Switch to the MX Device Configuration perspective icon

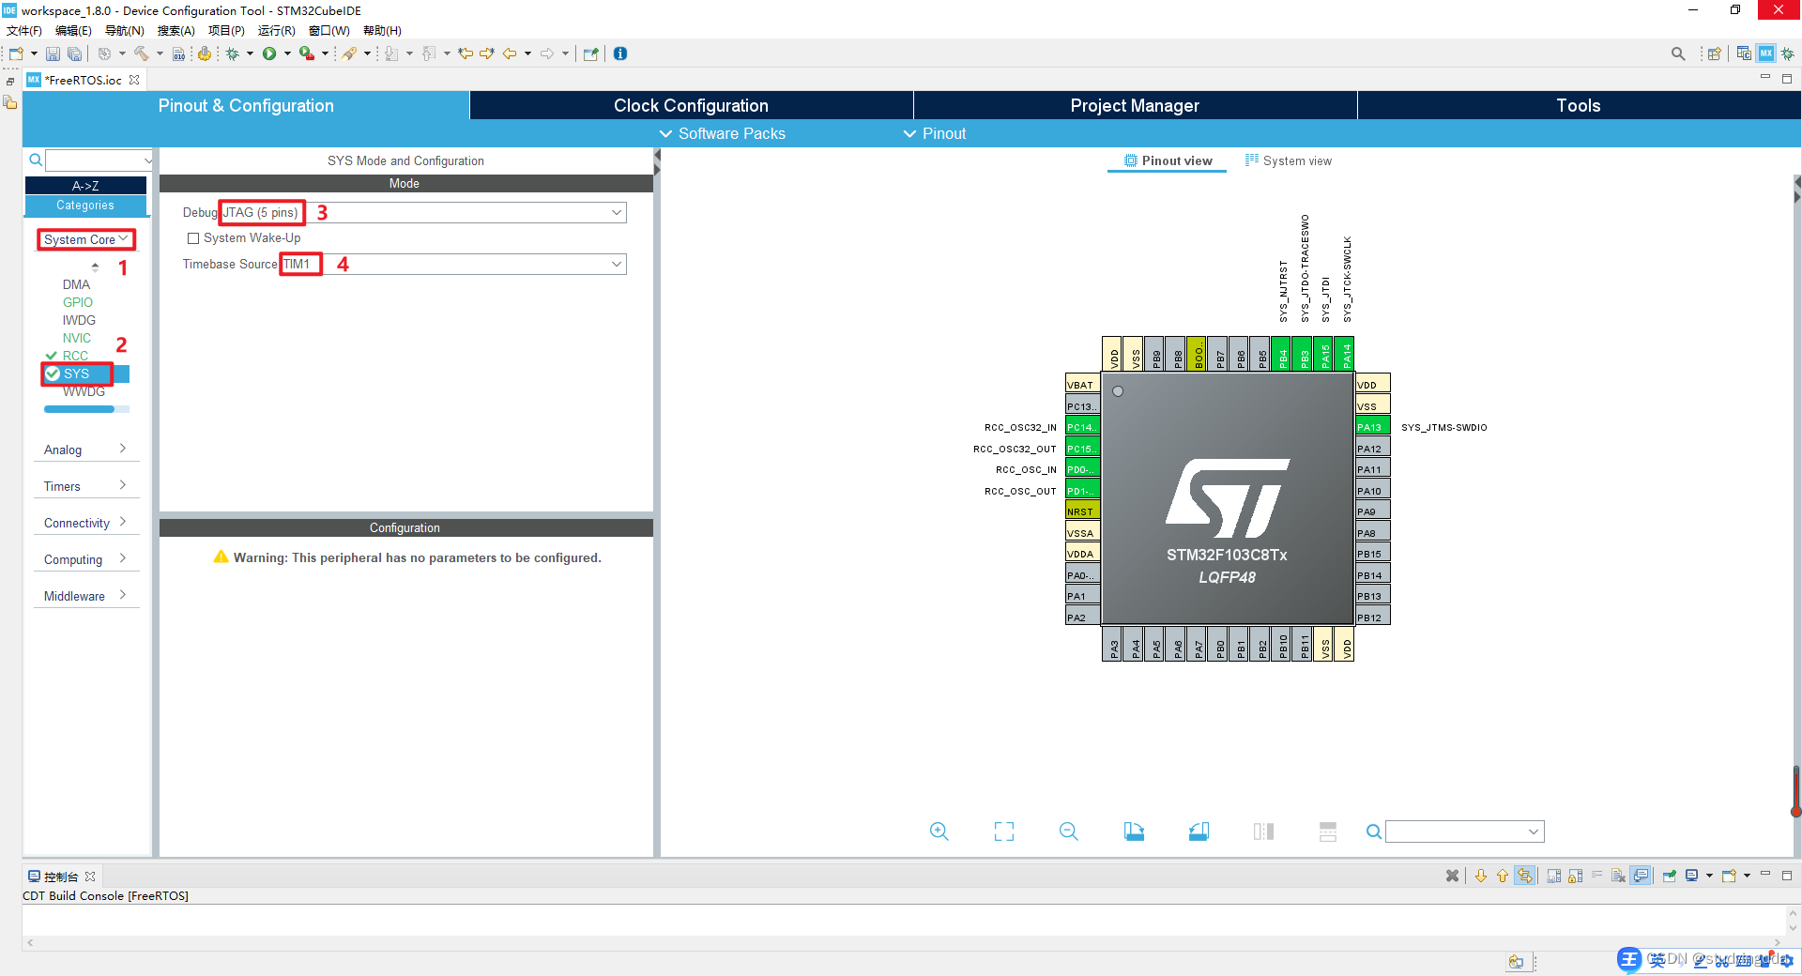pyautogui.click(x=1765, y=53)
